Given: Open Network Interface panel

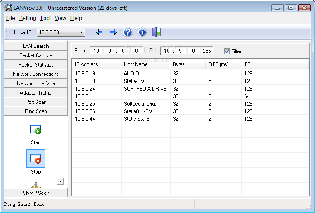Looking at the screenshot, I should [x=36, y=83].
